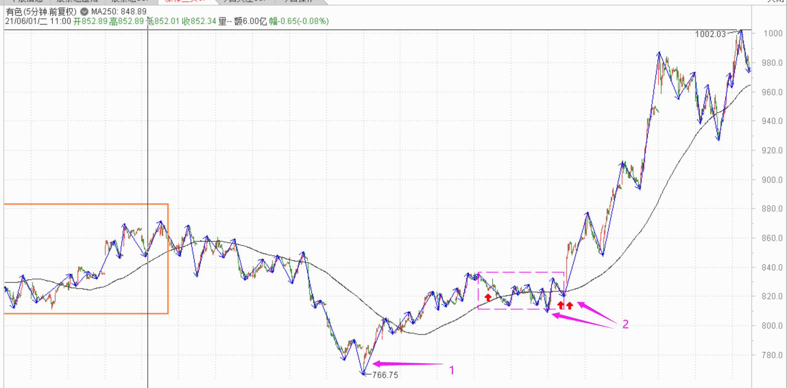Open the indicator dropdown beside the chart title
This screenshot has height=388, width=787.
pyautogui.click(x=84, y=12)
